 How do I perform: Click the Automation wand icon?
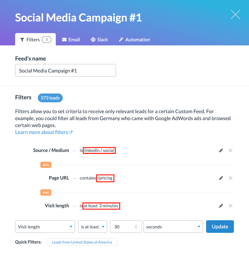121,39
